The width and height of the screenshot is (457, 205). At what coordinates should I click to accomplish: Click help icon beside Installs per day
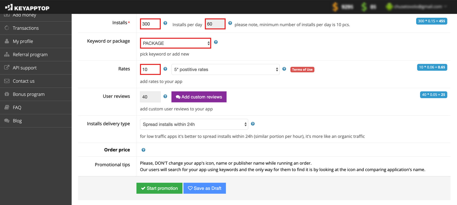pyautogui.click(x=230, y=23)
